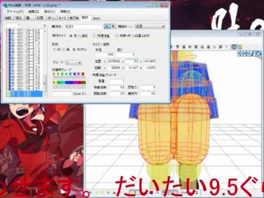
Task: Toggle non-collision group 9 checkbox
Action: 54,87
